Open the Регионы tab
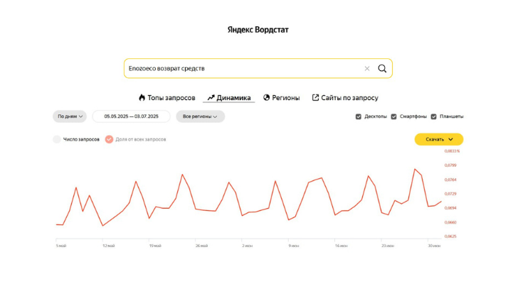The height and width of the screenshot is (289, 513). click(x=285, y=98)
